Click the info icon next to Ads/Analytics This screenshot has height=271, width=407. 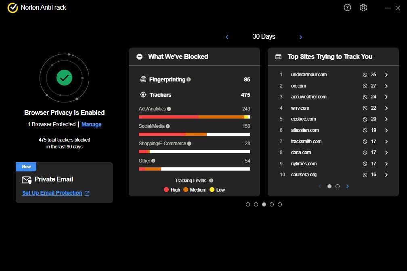169,109
